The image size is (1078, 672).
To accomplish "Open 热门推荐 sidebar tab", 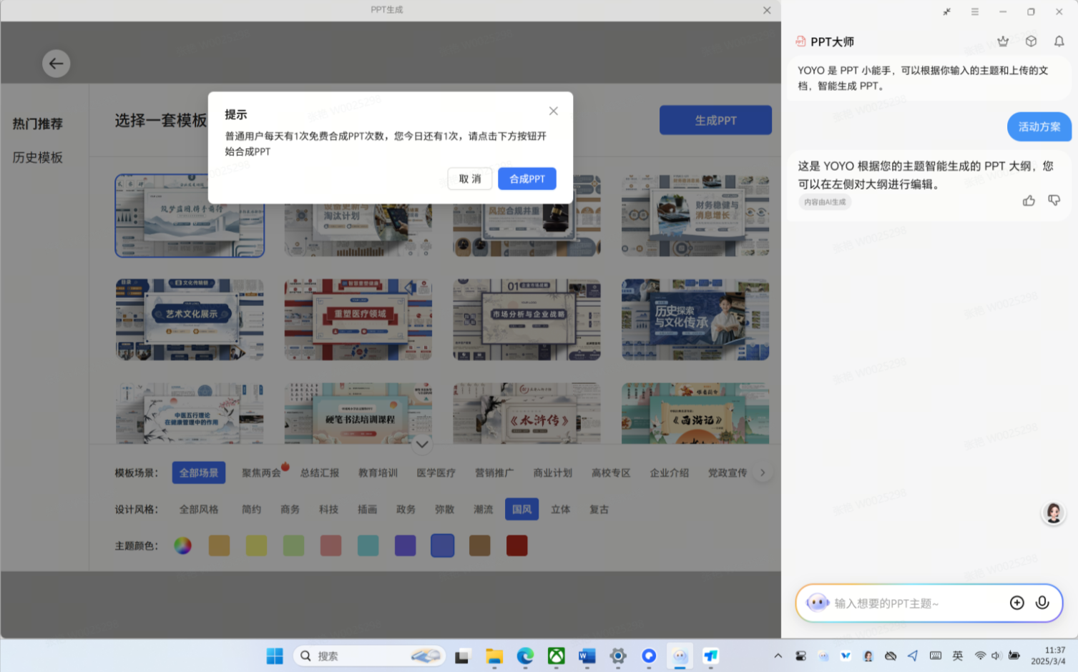I will pyautogui.click(x=38, y=124).
